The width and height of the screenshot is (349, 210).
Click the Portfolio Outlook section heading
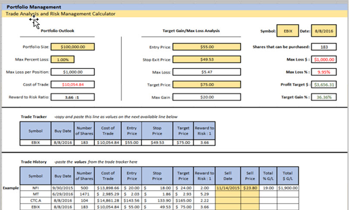click(57, 31)
